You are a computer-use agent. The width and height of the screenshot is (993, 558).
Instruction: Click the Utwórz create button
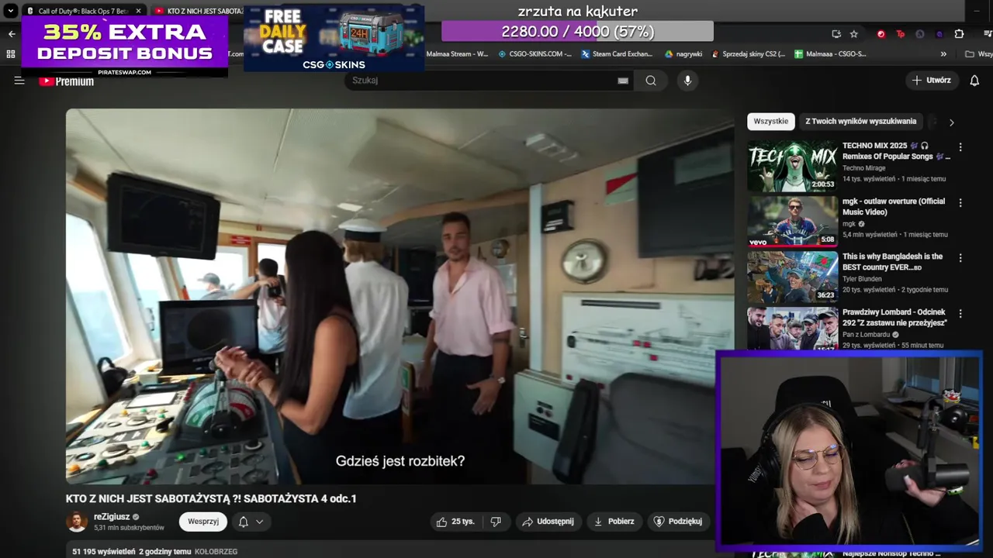tap(931, 81)
